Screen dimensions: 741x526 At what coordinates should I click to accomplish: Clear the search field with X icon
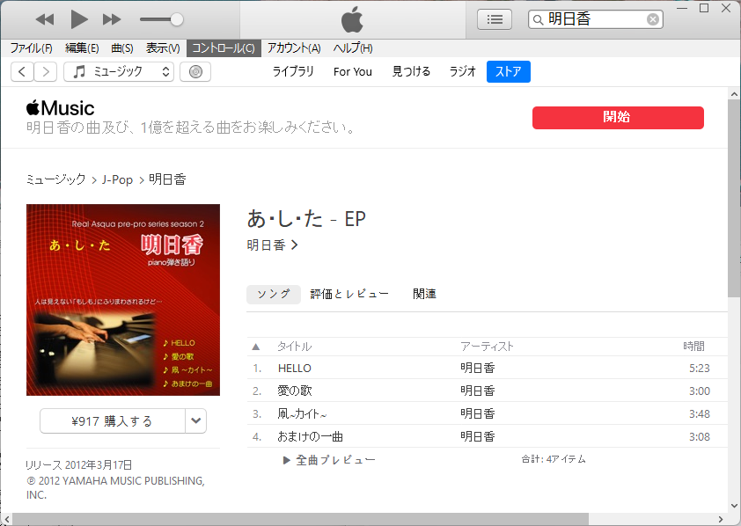pyautogui.click(x=653, y=19)
